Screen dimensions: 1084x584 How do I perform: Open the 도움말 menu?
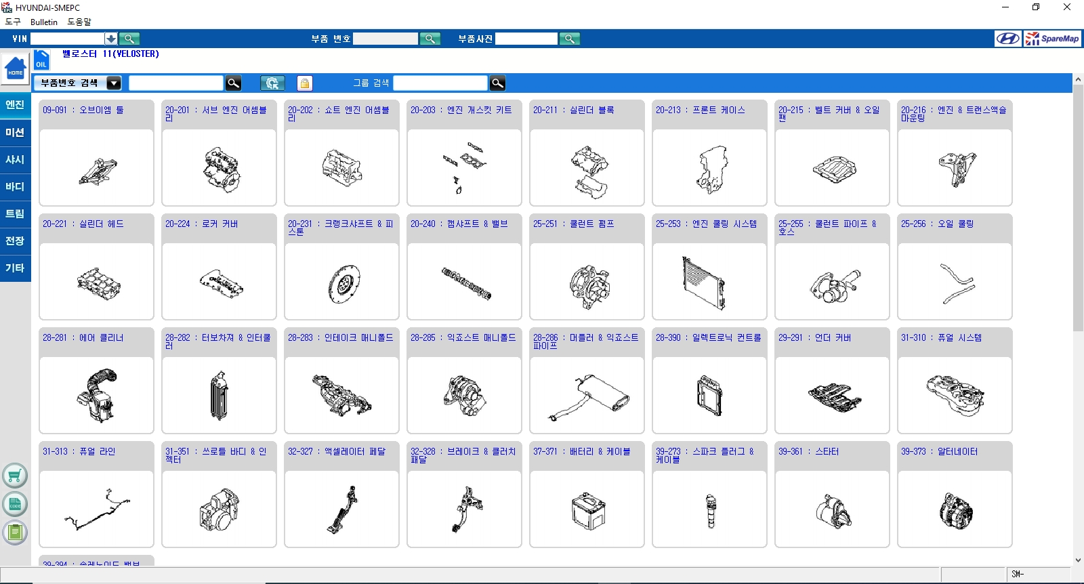pyautogui.click(x=79, y=22)
